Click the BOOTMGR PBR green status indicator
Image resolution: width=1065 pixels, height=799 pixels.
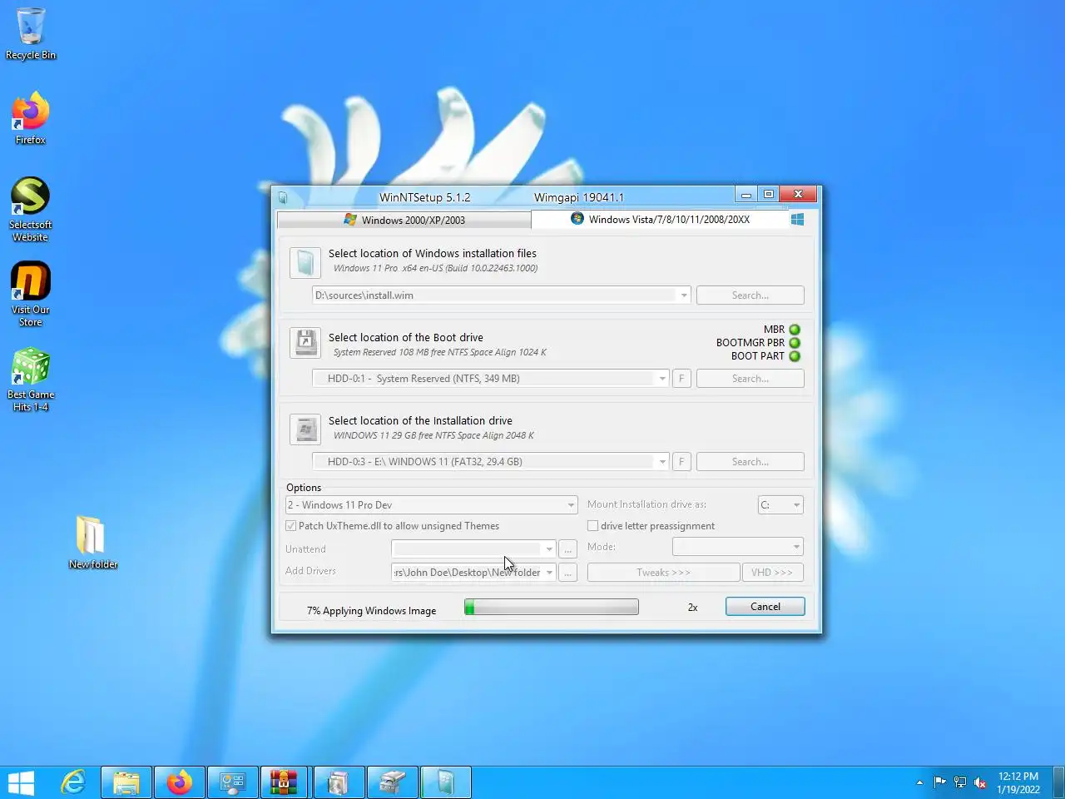(x=795, y=343)
